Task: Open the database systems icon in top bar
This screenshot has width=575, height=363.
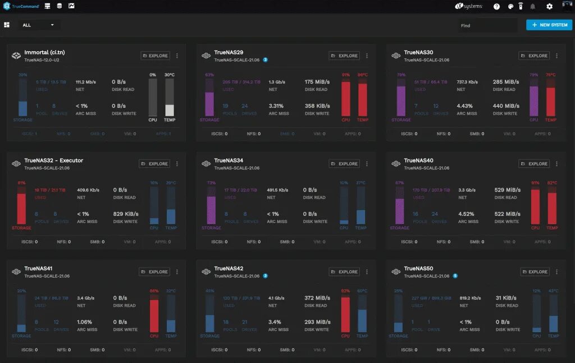Action: click(x=60, y=6)
